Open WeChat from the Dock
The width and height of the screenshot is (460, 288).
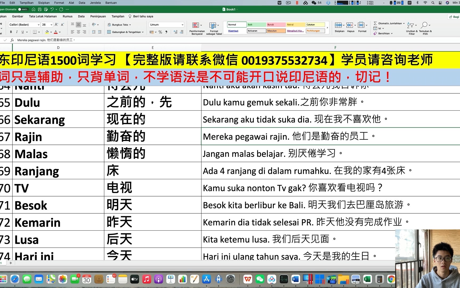tap(260, 279)
